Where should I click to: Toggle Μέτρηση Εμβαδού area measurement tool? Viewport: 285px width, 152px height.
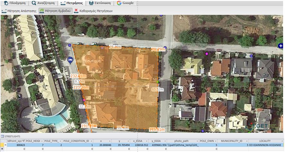tap(56, 11)
